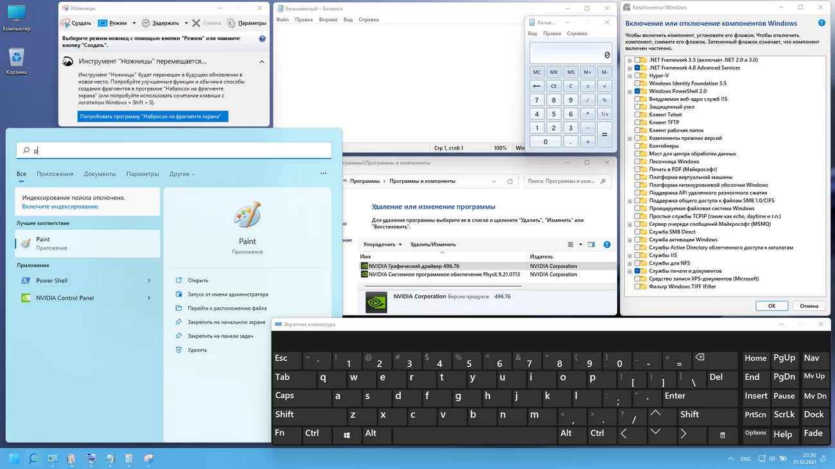Select Power Shell app result

(87, 280)
